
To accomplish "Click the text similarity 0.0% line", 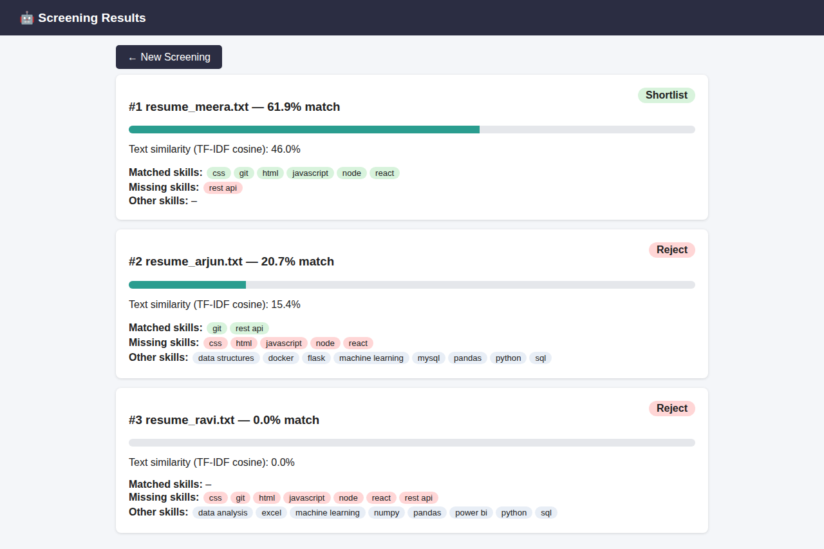I will (x=212, y=463).
